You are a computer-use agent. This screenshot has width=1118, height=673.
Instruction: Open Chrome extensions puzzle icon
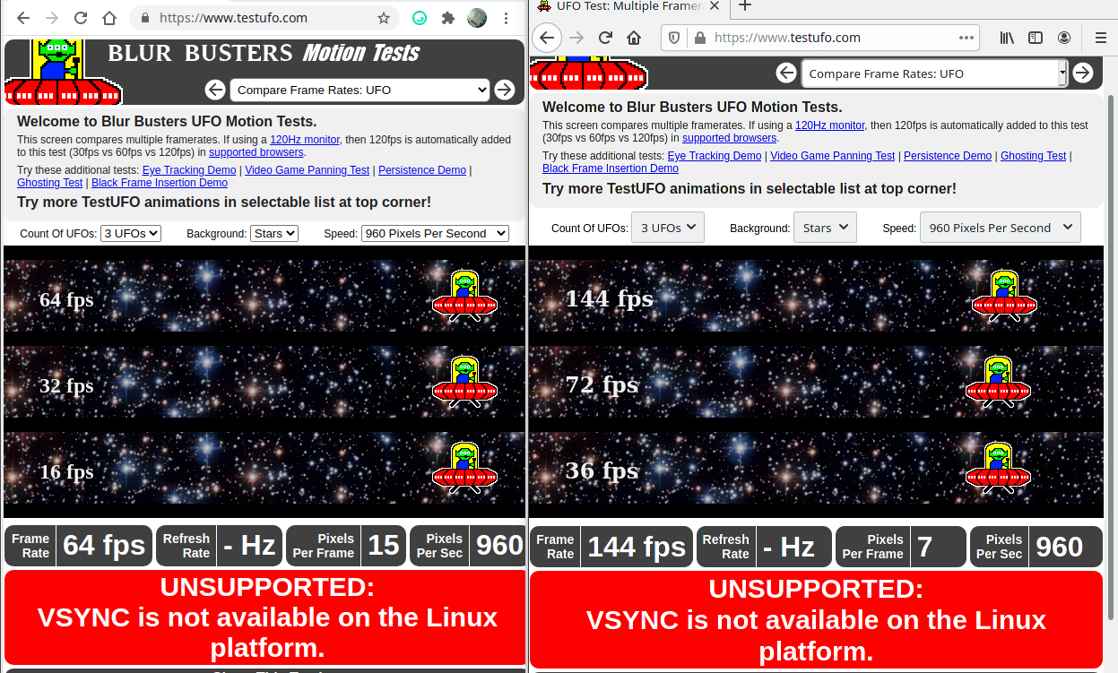[x=448, y=18]
